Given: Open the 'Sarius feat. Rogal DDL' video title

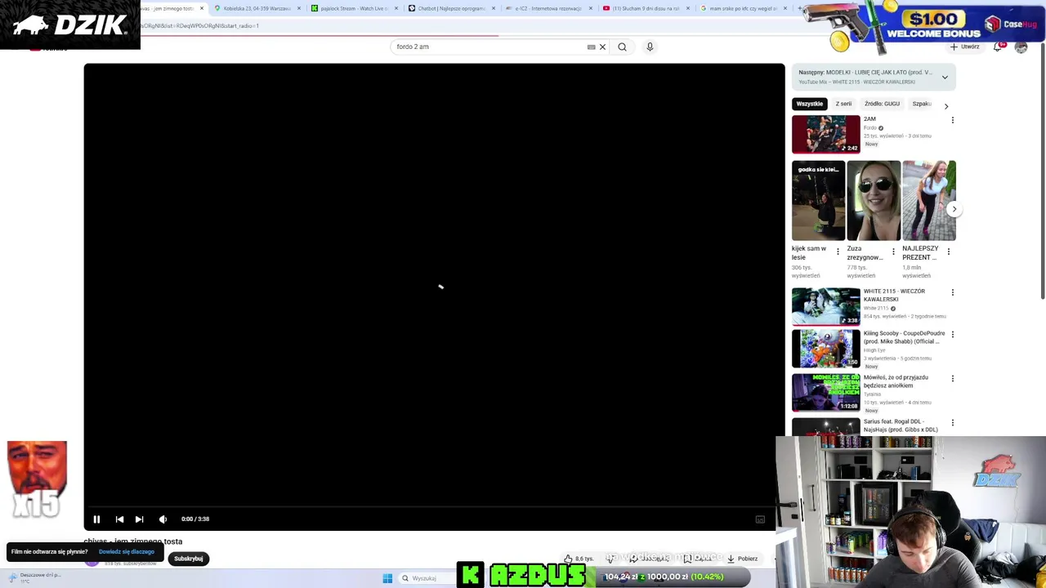Looking at the screenshot, I should point(901,425).
